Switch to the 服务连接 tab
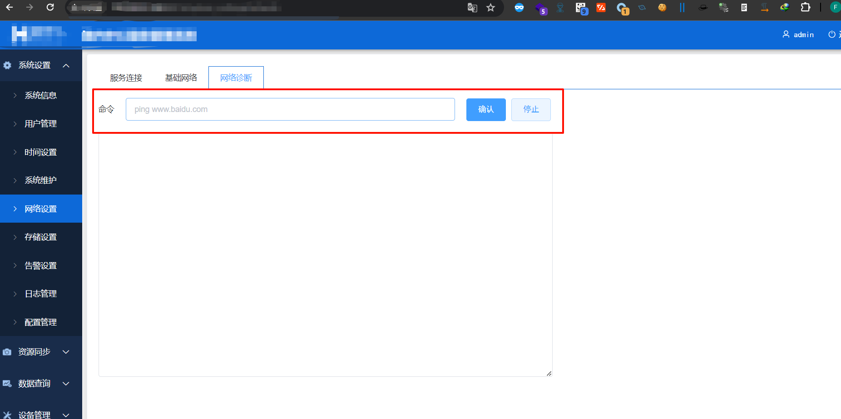841x419 pixels. [x=126, y=78]
